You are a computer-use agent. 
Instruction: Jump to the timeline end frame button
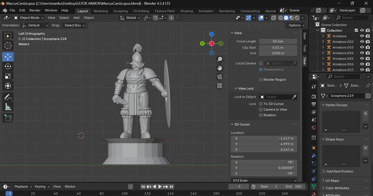click(171, 187)
